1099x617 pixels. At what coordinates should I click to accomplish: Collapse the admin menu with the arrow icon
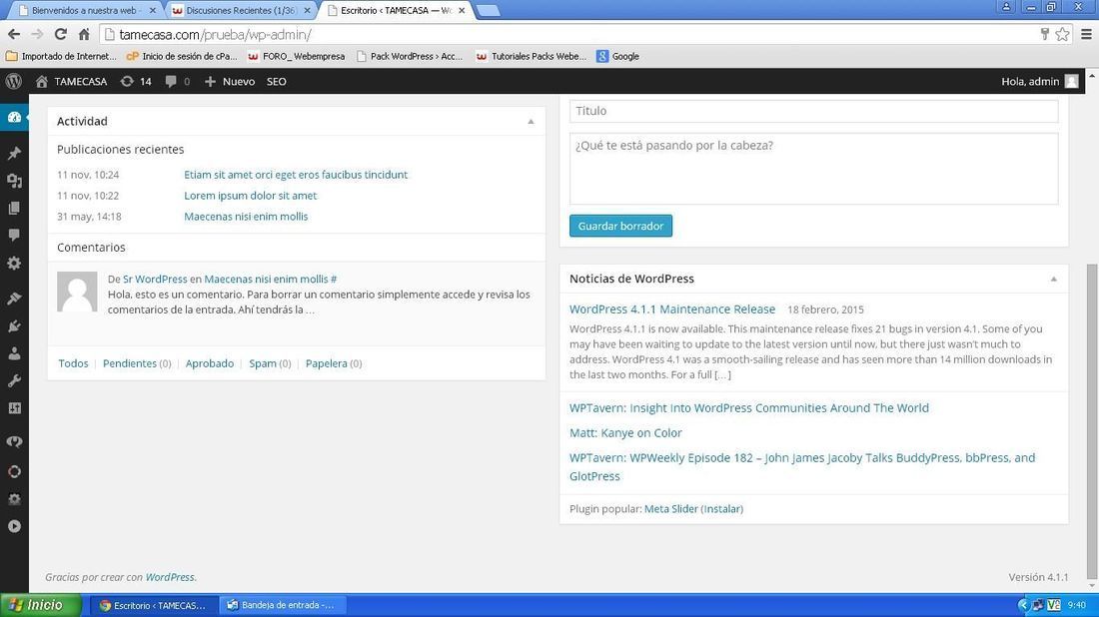pyautogui.click(x=14, y=526)
